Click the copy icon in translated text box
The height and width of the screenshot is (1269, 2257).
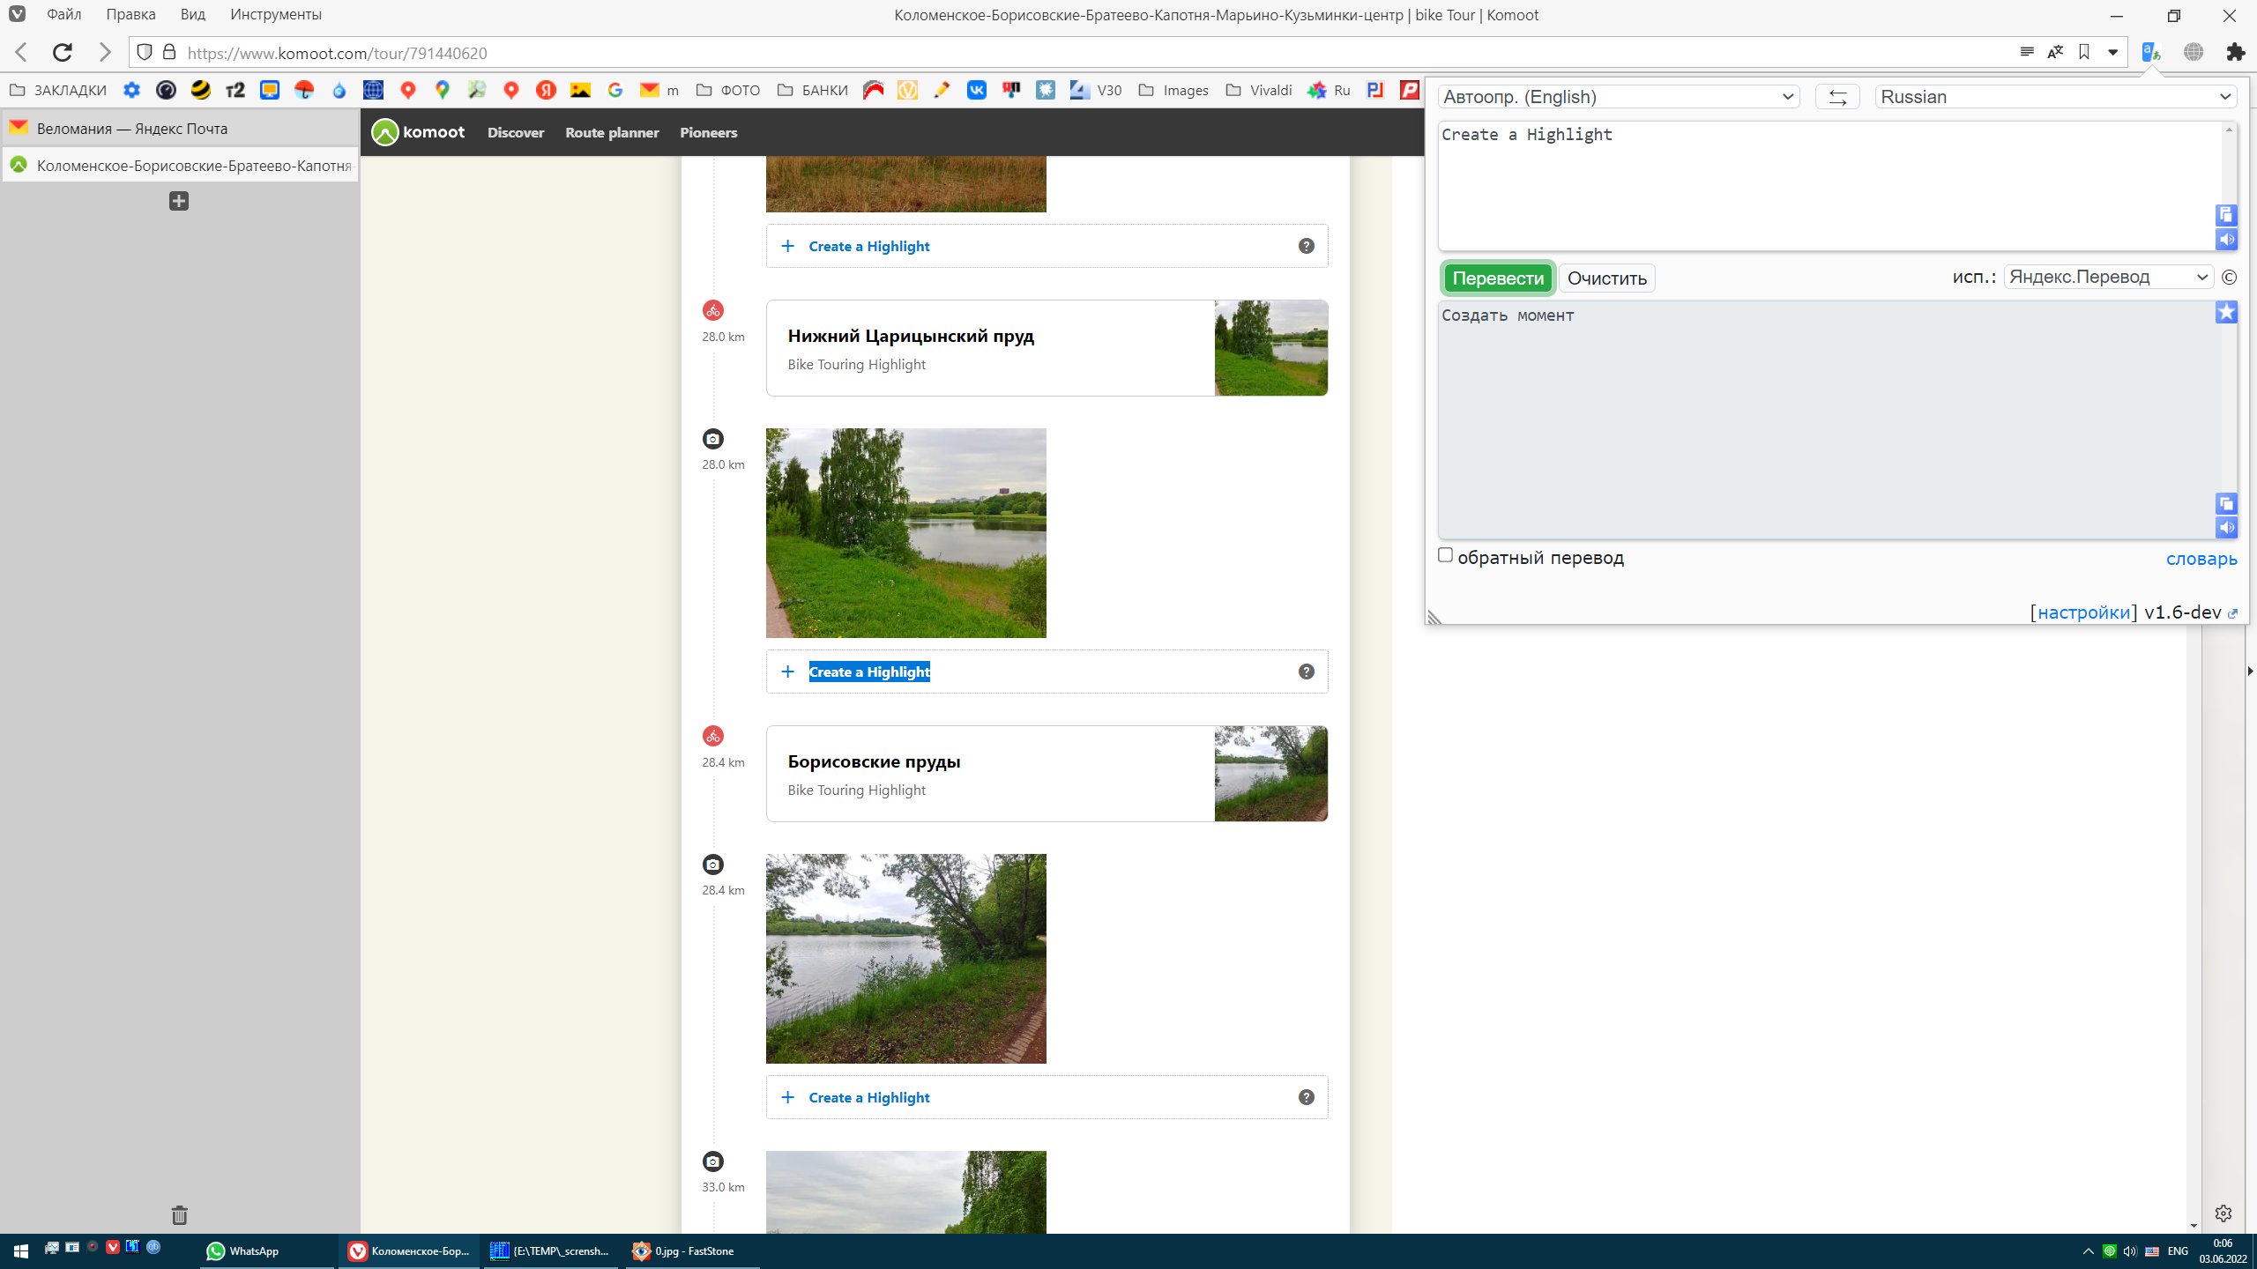[x=2226, y=504]
